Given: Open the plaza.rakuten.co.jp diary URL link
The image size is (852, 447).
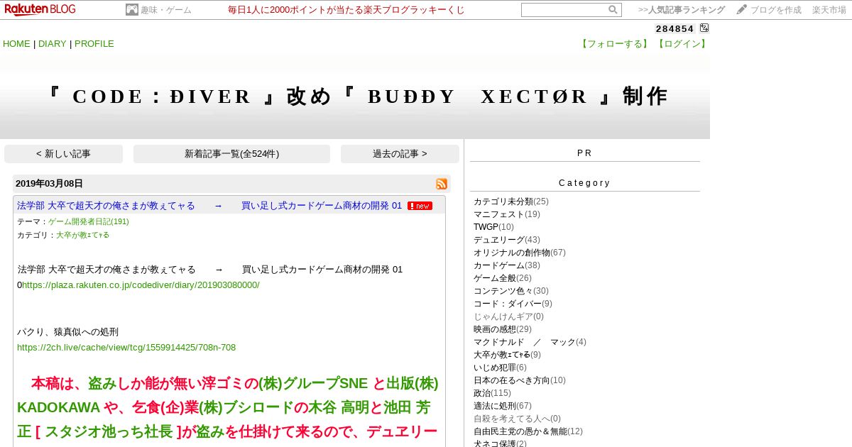Looking at the screenshot, I should [x=141, y=285].
